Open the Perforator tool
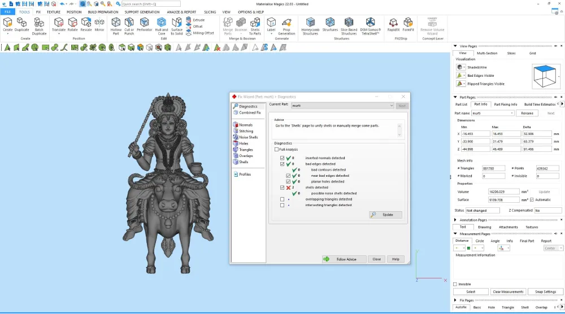The image size is (565, 314). (144, 25)
